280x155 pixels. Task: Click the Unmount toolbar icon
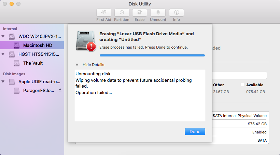coord(158,13)
